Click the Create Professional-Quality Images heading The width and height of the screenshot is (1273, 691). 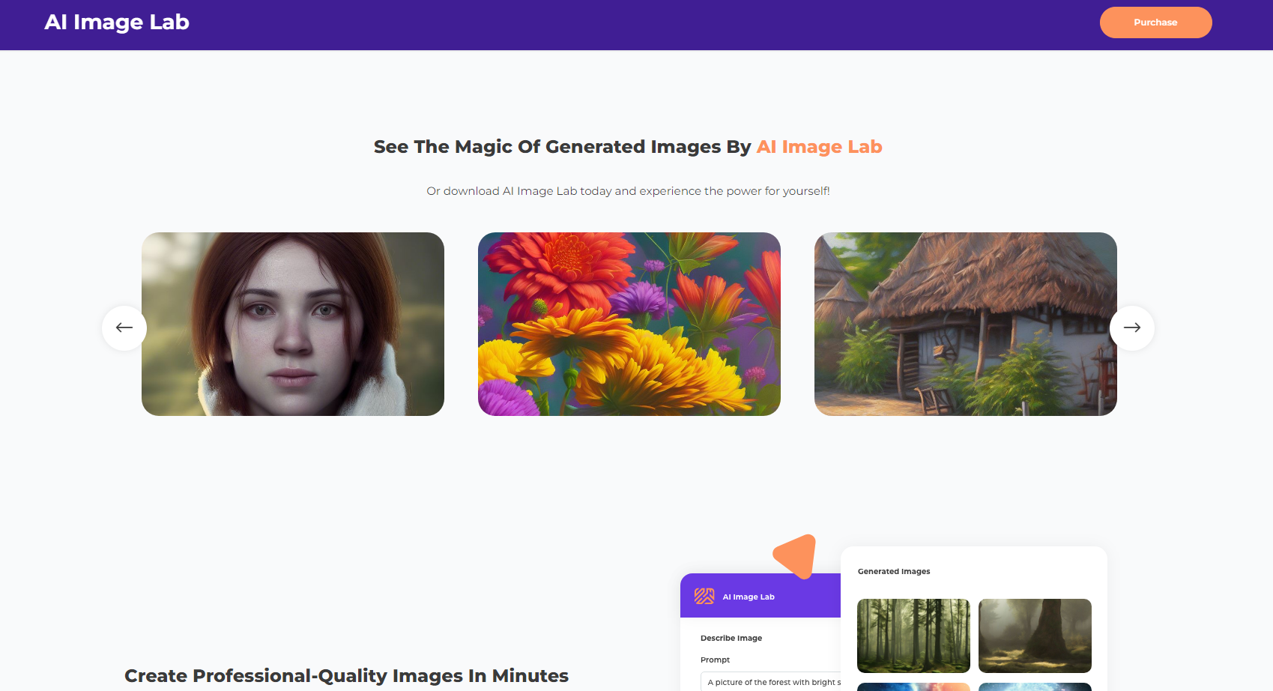[x=346, y=675]
